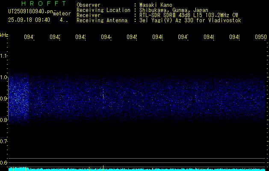Click the yellow meteor label
This screenshot has height=171, width=269.
coord(62,13)
